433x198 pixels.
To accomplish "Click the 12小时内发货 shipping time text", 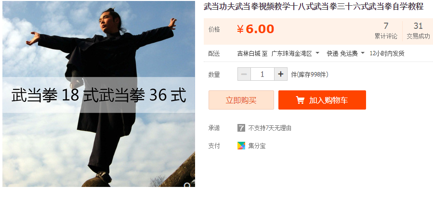I will (387, 53).
